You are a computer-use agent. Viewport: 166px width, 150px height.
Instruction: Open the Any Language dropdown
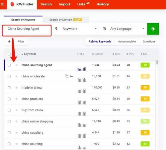[x=123, y=29]
